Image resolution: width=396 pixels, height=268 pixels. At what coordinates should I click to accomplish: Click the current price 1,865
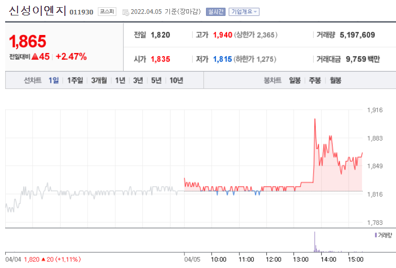pyautogui.click(x=27, y=41)
